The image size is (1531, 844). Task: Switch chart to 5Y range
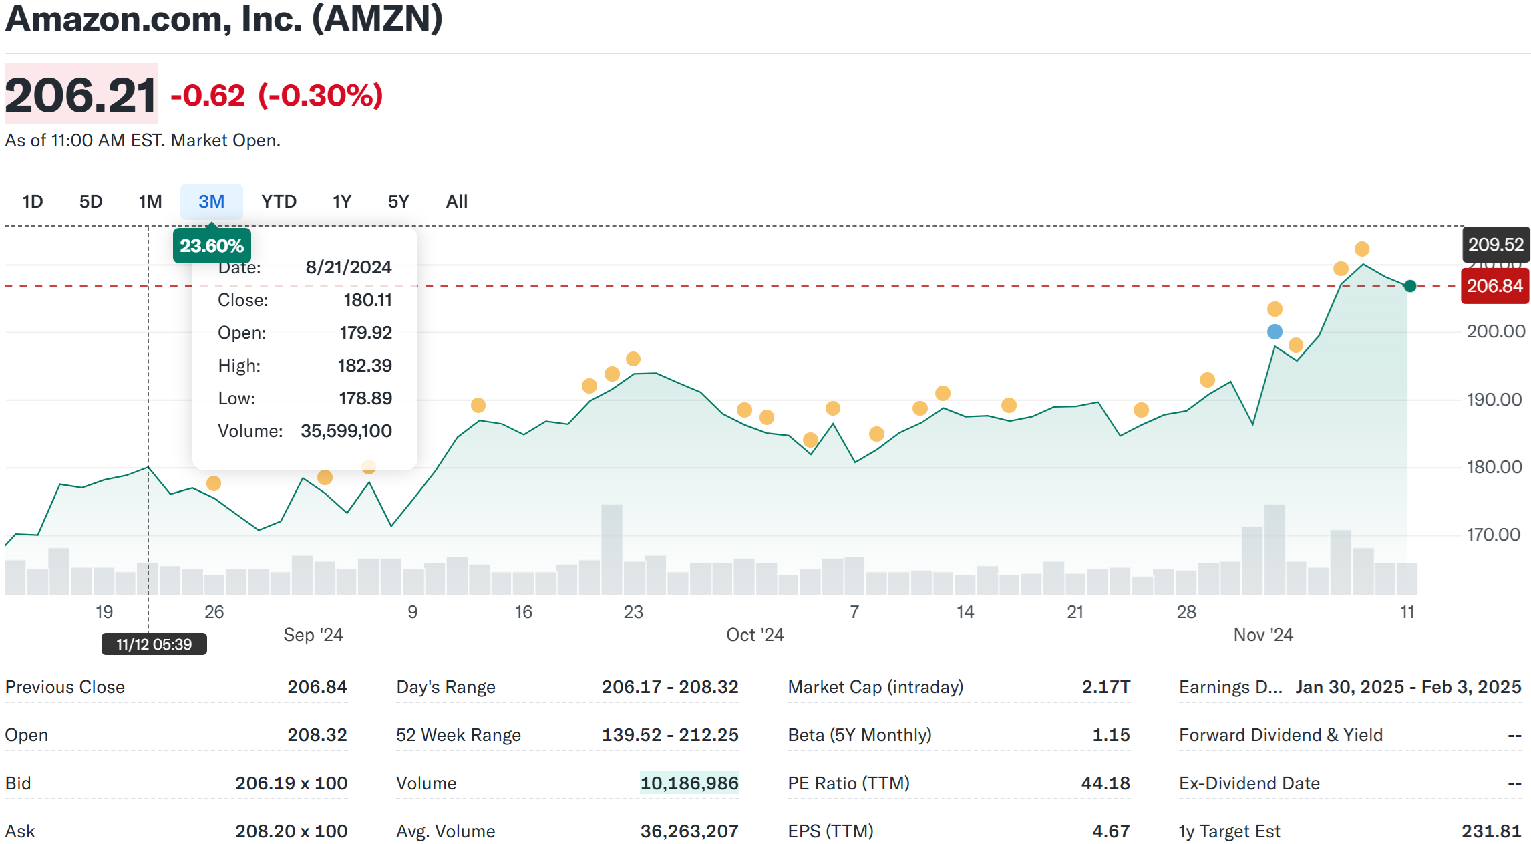coord(398,202)
